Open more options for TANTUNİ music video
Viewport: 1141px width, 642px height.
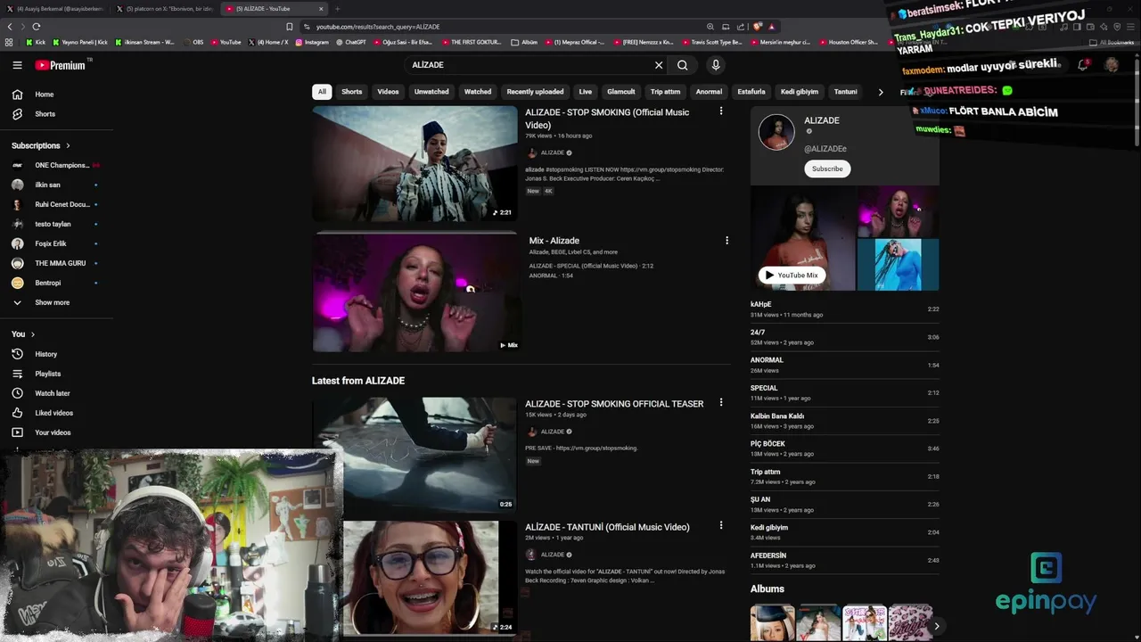[x=721, y=526]
